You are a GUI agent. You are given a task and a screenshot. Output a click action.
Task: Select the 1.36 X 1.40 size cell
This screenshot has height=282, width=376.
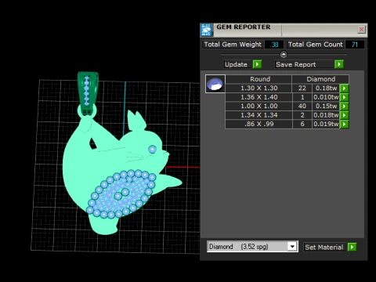click(258, 97)
